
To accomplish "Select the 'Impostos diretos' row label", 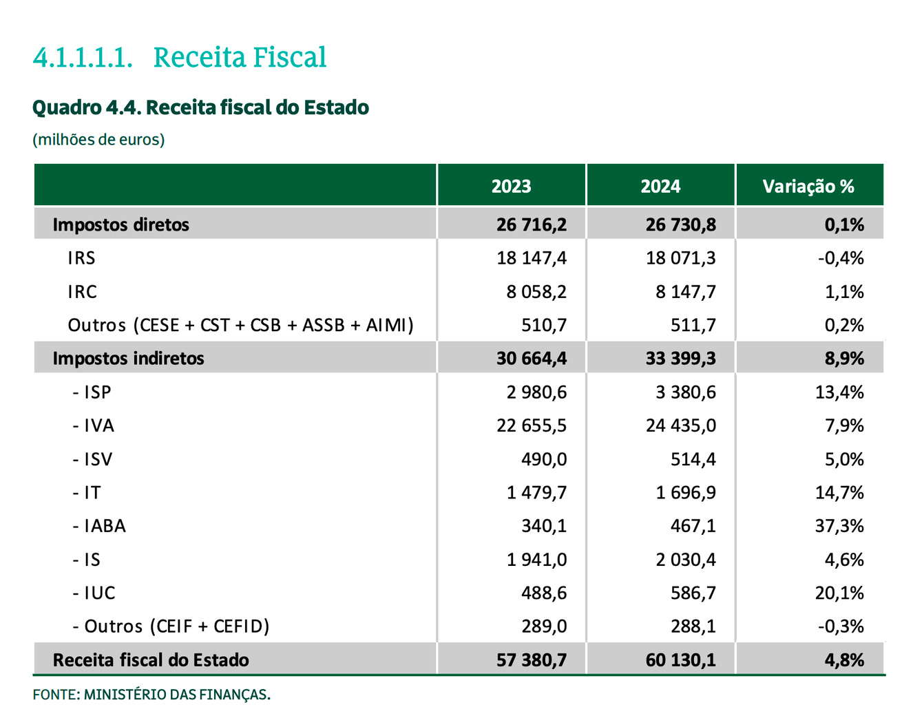I will (x=121, y=225).
